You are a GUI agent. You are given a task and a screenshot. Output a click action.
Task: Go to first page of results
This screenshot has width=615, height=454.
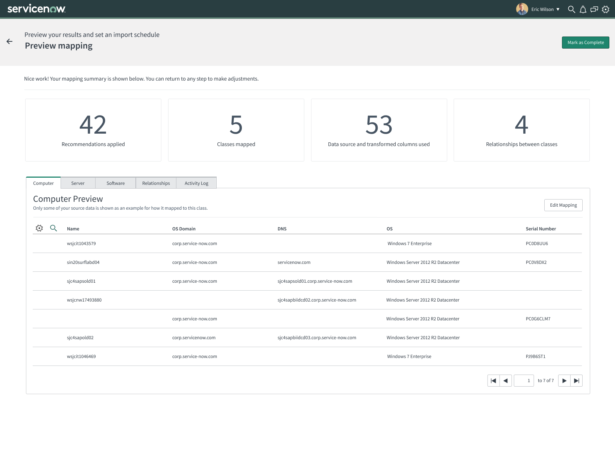pyautogui.click(x=494, y=381)
